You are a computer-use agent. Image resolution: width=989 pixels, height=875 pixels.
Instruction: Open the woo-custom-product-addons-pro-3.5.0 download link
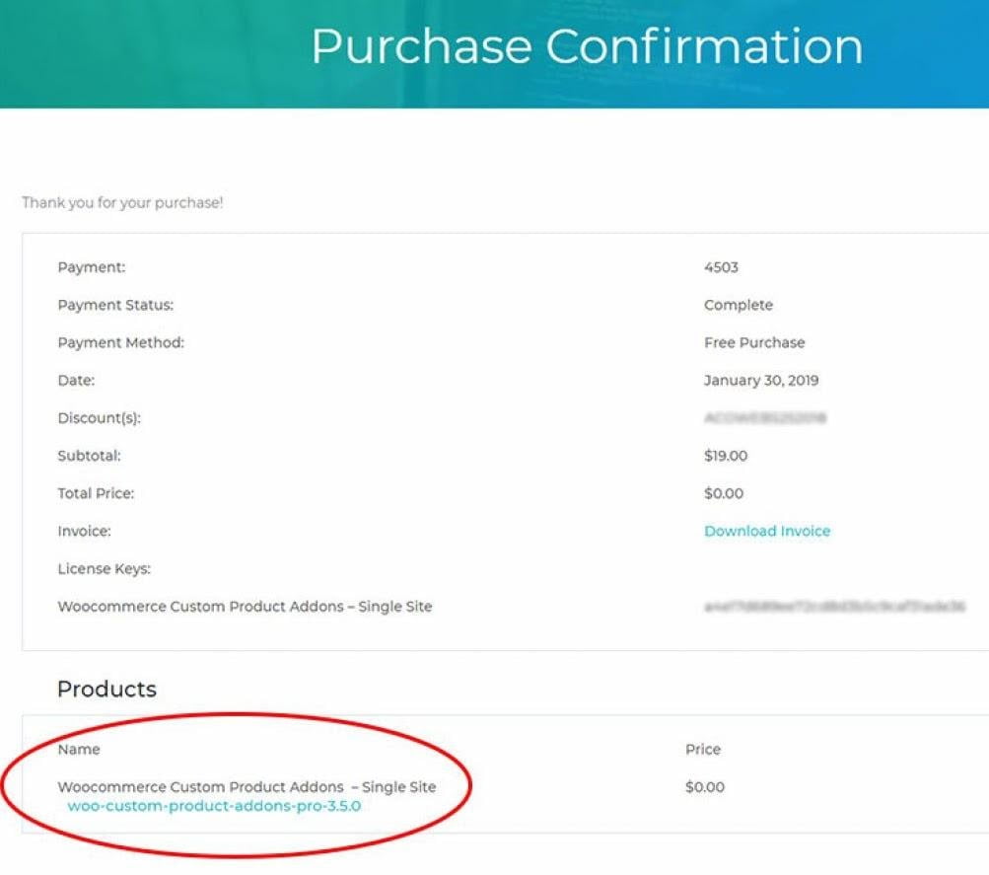pyautogui.click(x=214, y=806)
